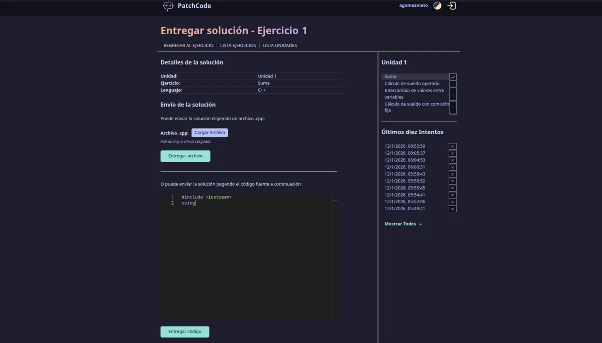Click the logout icon in the top bar
602x343 pixels.
(x=451, y=5)
